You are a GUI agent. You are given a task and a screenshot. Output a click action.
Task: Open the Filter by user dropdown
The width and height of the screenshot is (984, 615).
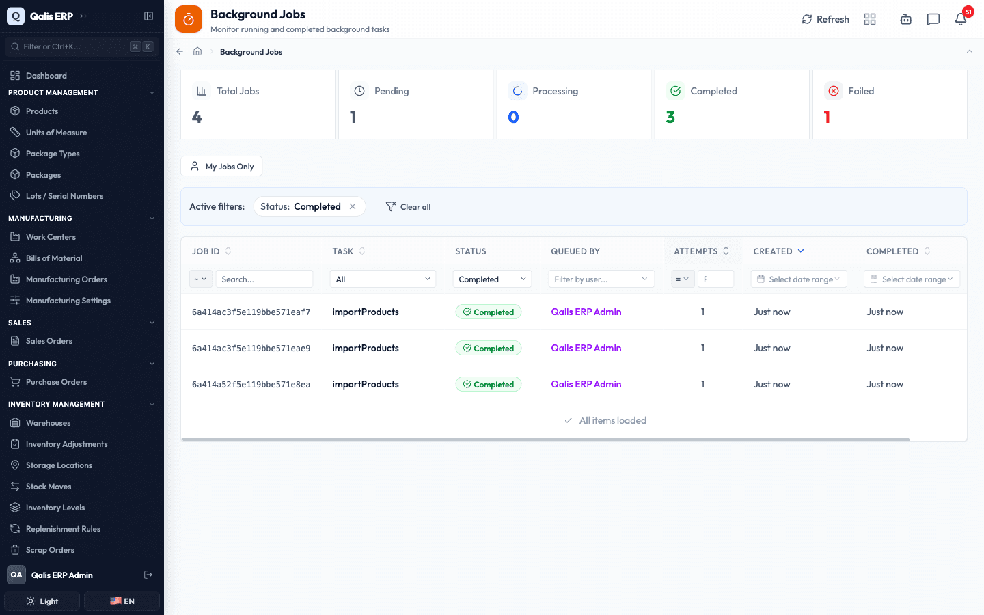coord(601,279)
